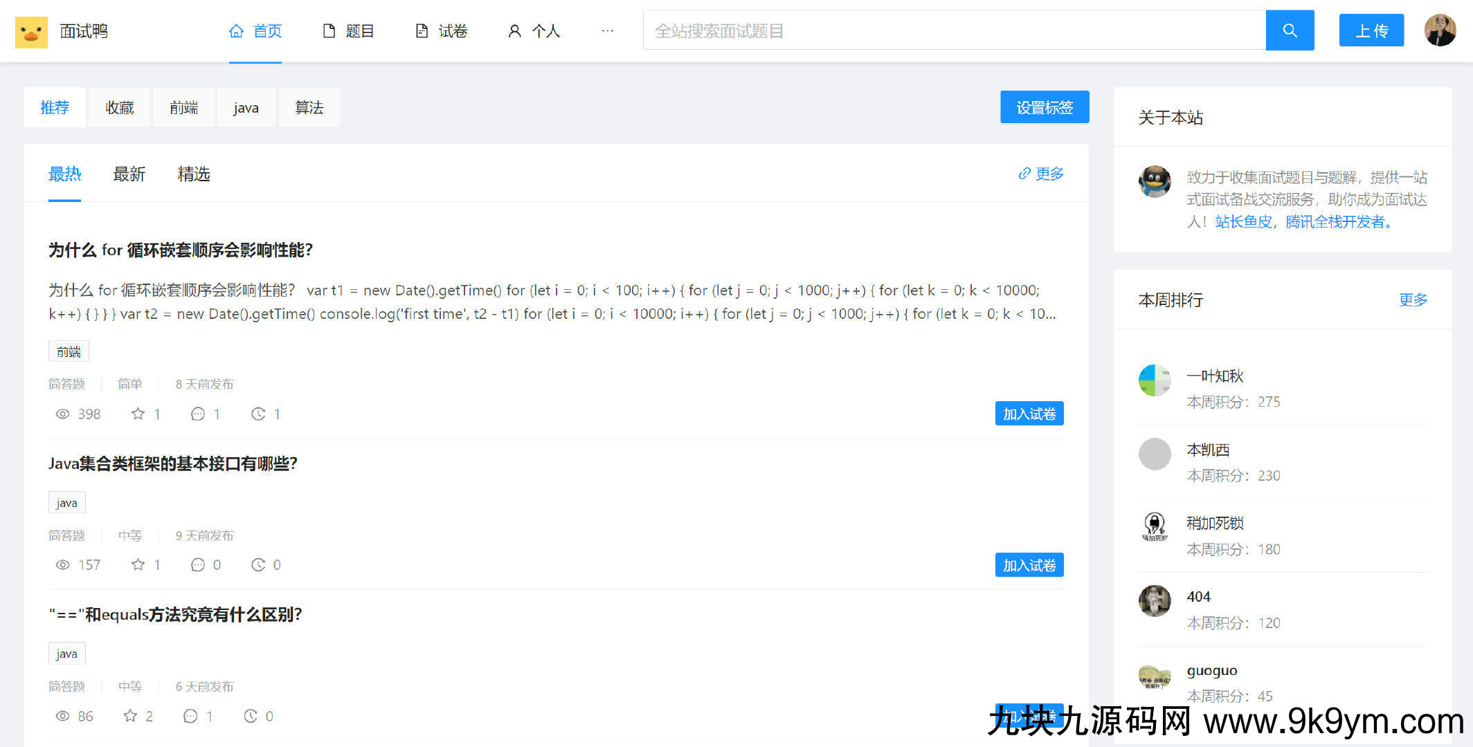Viewport: 1473px width, 747px height.
Task: Open the user avatar in the header
Action: click(1440, 30)
